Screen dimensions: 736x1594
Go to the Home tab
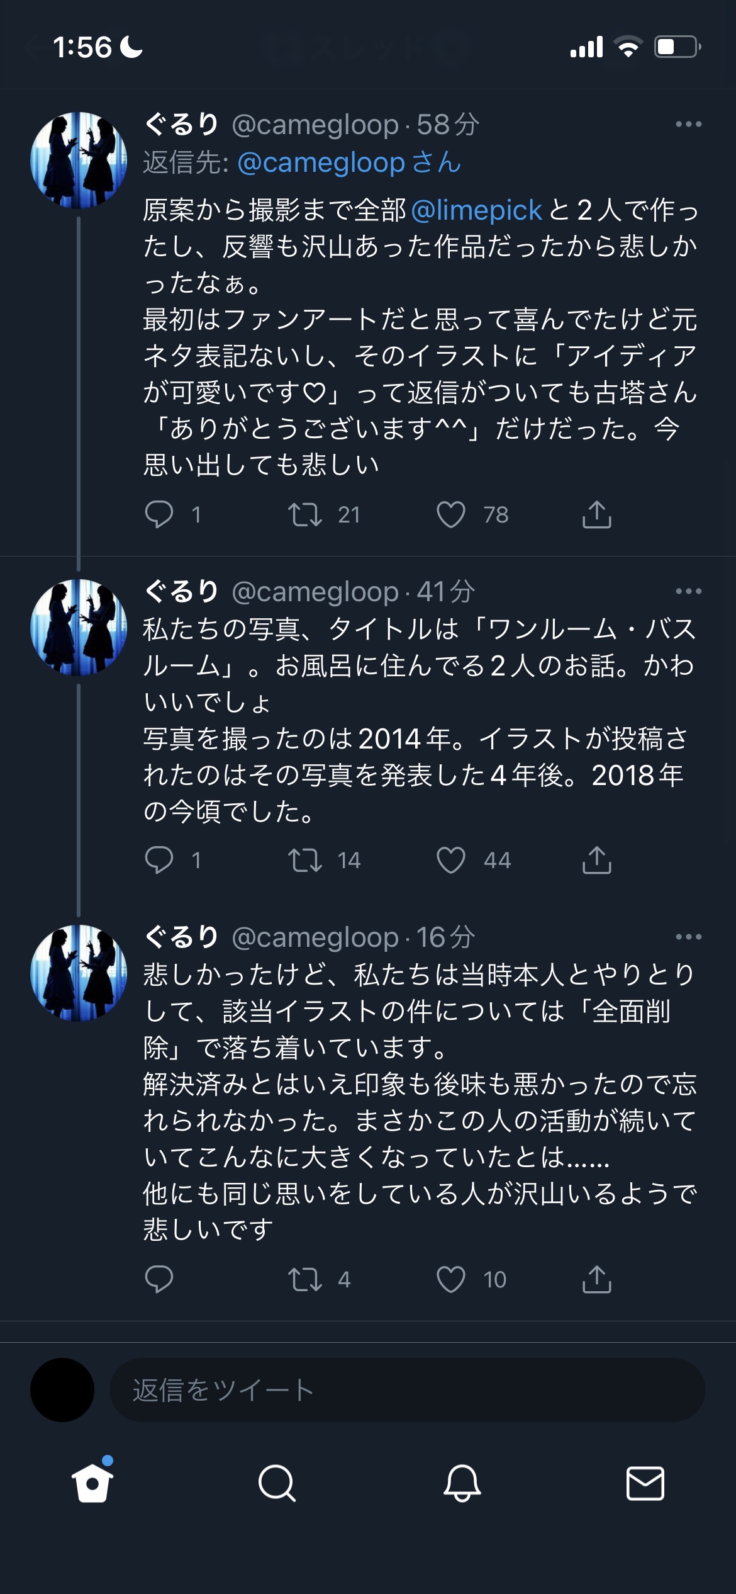[x=92, y=1483]
